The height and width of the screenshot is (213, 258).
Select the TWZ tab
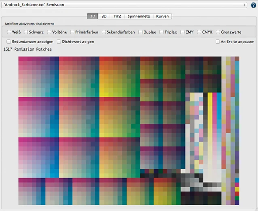(x=117, y=17)
